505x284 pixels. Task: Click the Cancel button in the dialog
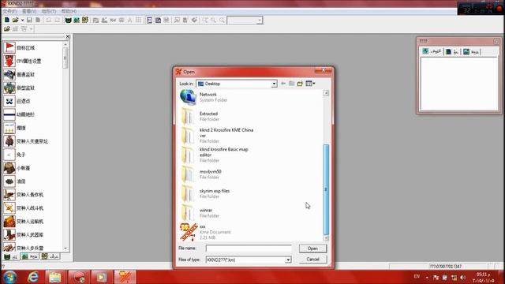click(312, 260)
